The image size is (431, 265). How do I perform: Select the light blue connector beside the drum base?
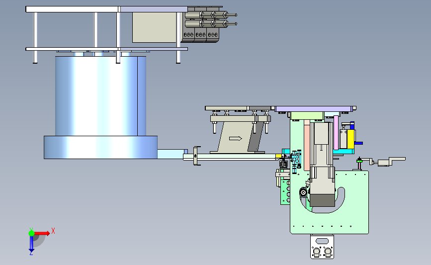click(172, 154)
